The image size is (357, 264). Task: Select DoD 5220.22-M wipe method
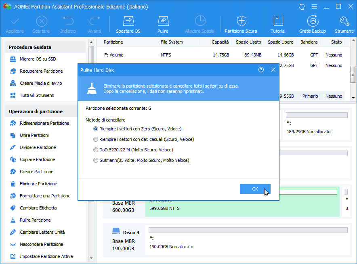[96, 150]
